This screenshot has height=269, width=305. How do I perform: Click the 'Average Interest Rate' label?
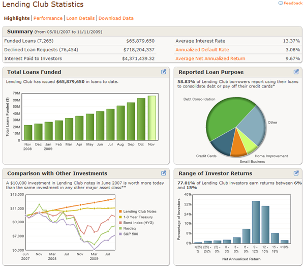pos(200,41)
